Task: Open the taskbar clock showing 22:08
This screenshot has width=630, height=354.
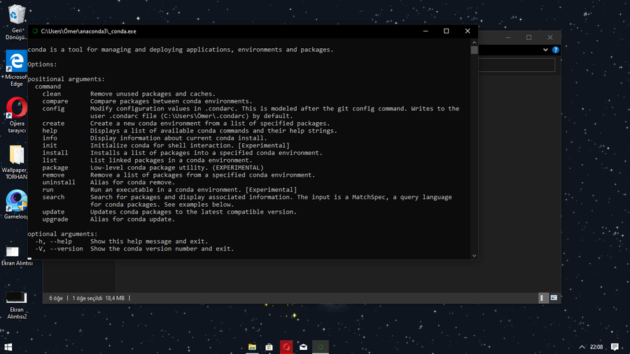Action: [596, 347]
